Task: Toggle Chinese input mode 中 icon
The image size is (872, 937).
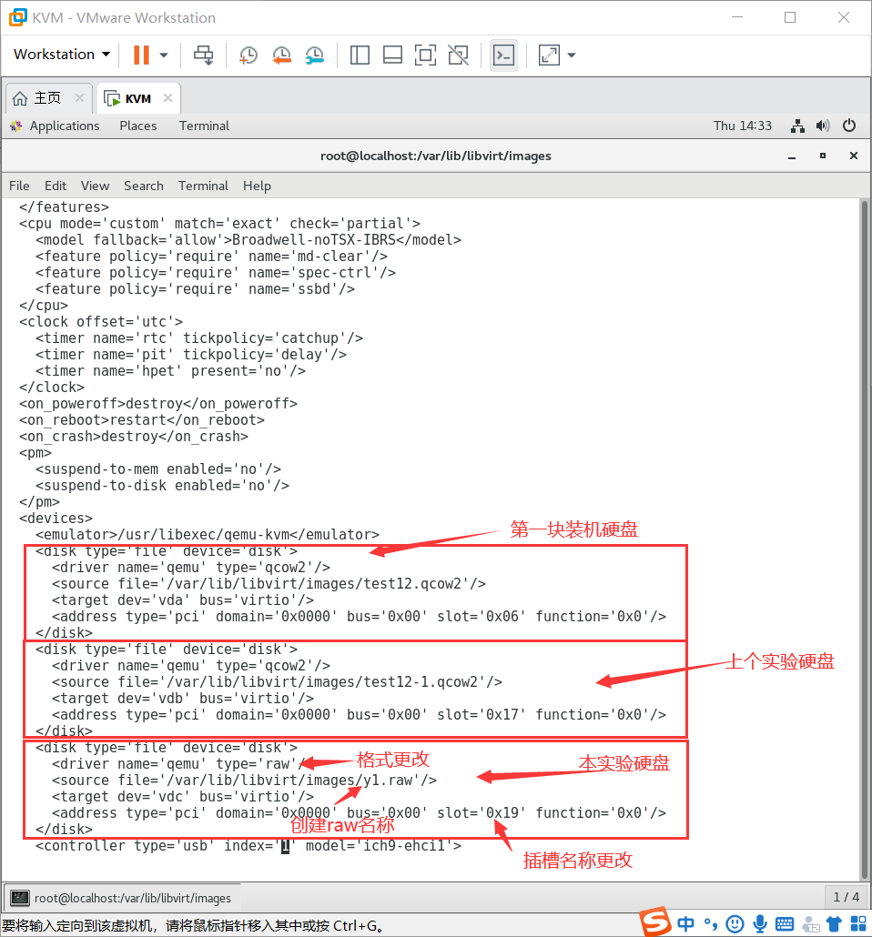Action: [685, 924]
